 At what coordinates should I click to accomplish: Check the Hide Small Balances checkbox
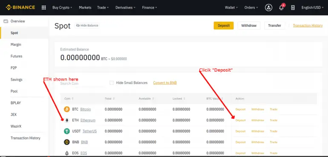[112, 83]
